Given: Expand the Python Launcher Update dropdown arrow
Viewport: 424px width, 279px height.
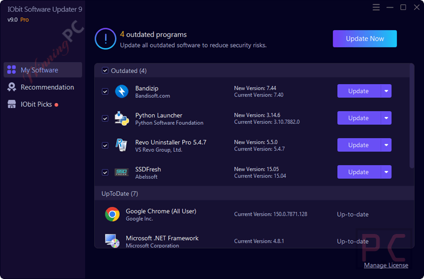Looking at the screenshot, I should tap(386, 118).
